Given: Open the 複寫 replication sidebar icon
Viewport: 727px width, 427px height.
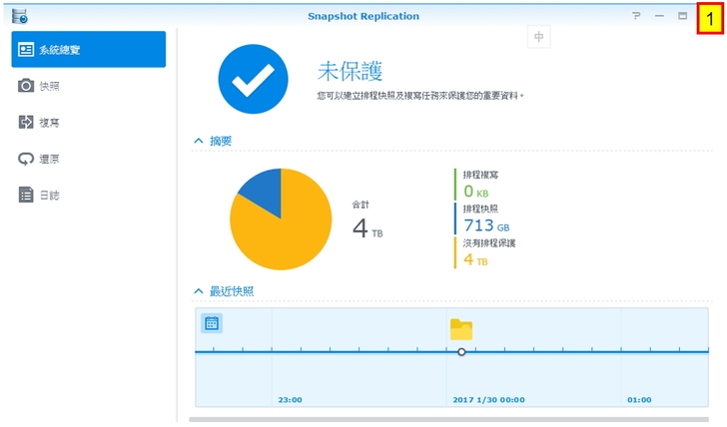Looking at the screenshot, I should (27, 122).
